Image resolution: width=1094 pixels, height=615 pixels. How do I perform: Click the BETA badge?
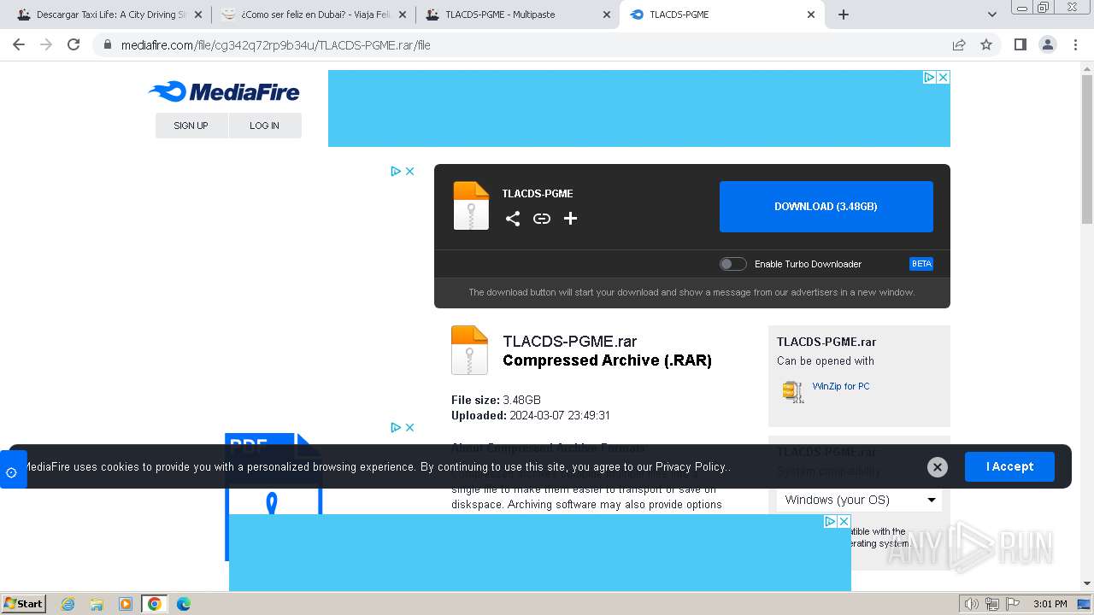pos(921,264)
